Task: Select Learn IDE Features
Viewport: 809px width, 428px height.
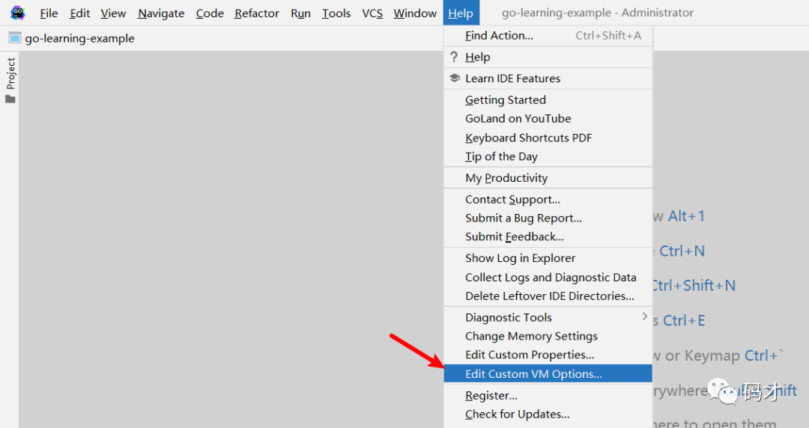Action: [548, 79]
